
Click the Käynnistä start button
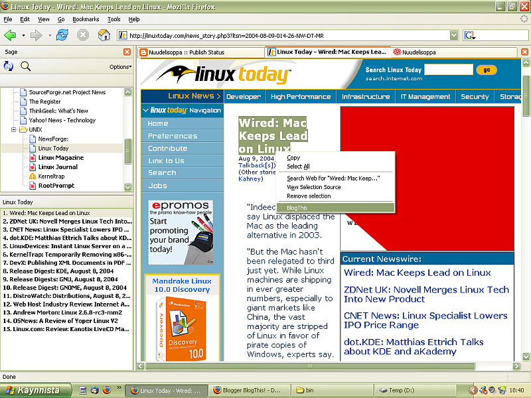(31, 390)
